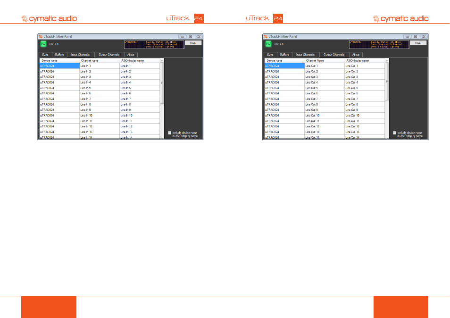Click channel name cell Line In 8
This screenshot has height=318, width=450.
(x=100, y=104)
